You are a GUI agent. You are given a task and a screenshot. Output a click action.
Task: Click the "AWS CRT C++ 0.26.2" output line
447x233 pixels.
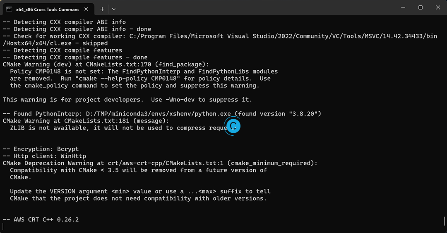click(x=41, y=219)
